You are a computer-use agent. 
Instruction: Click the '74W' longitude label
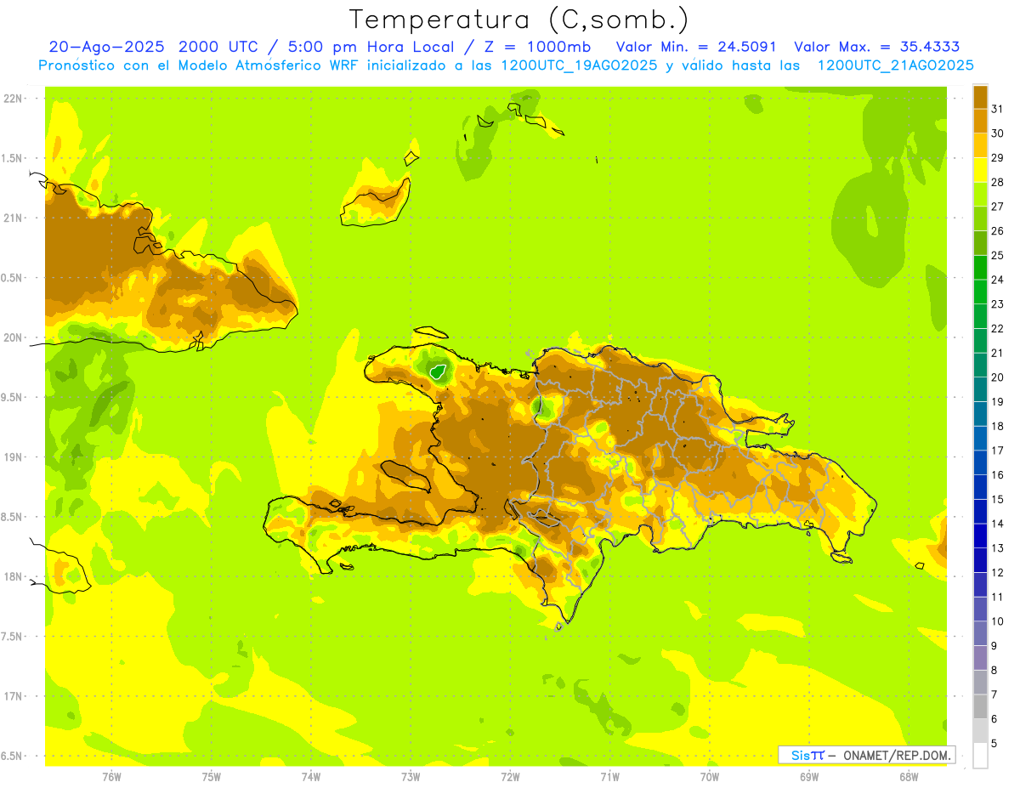click(310, 777)
